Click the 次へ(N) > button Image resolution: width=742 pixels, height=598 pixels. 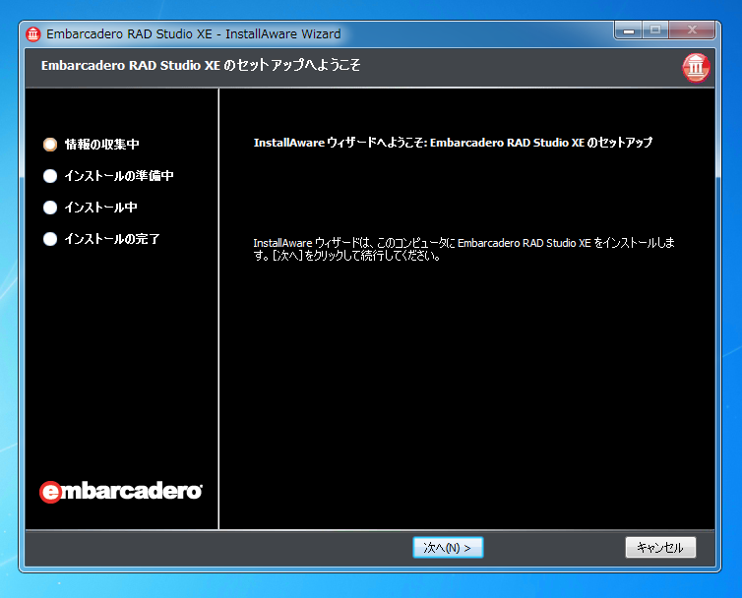(448, 548)
